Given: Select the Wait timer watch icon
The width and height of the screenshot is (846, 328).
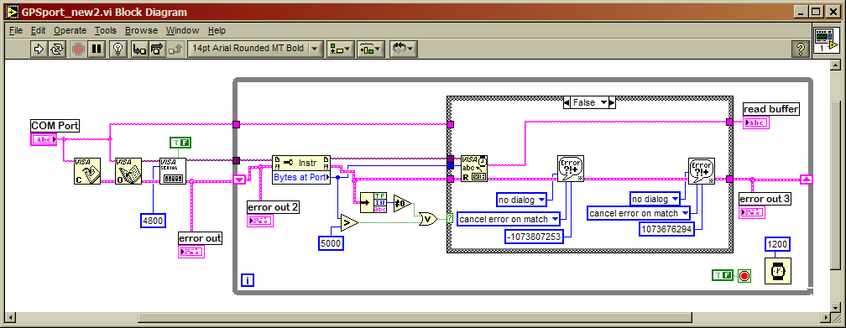Looking at the screenshot, I should coord(778,270).
